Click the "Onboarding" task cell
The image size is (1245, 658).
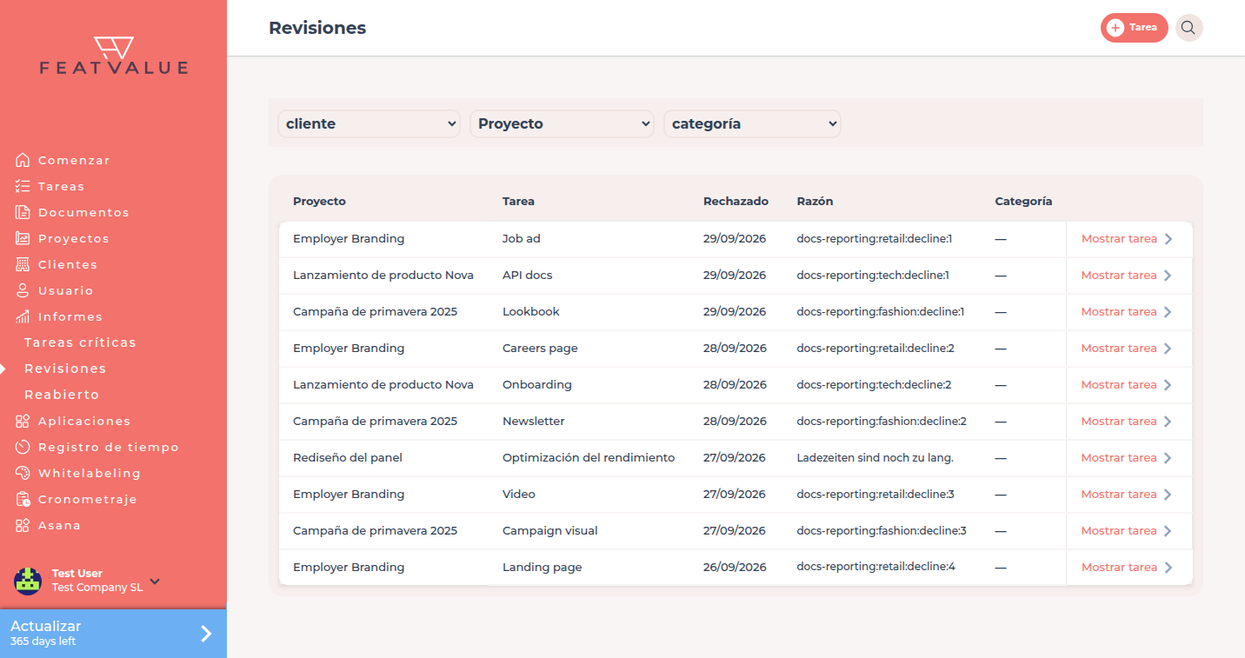coord(537,385)
